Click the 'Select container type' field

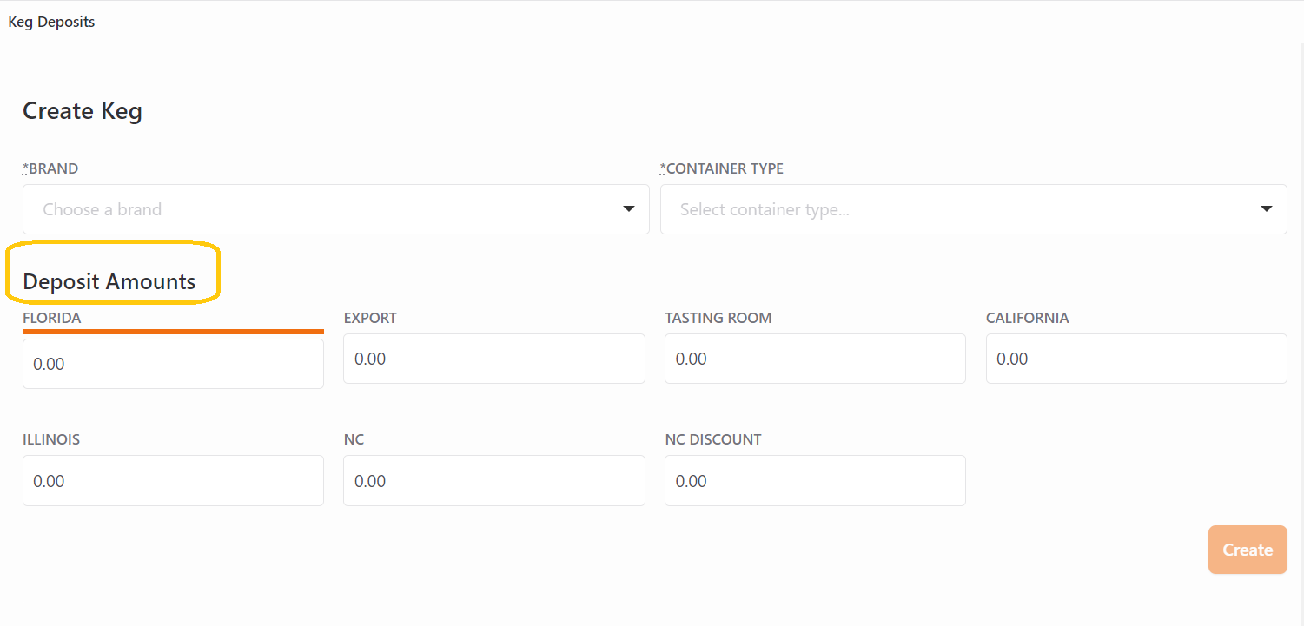tap(956, 209)
